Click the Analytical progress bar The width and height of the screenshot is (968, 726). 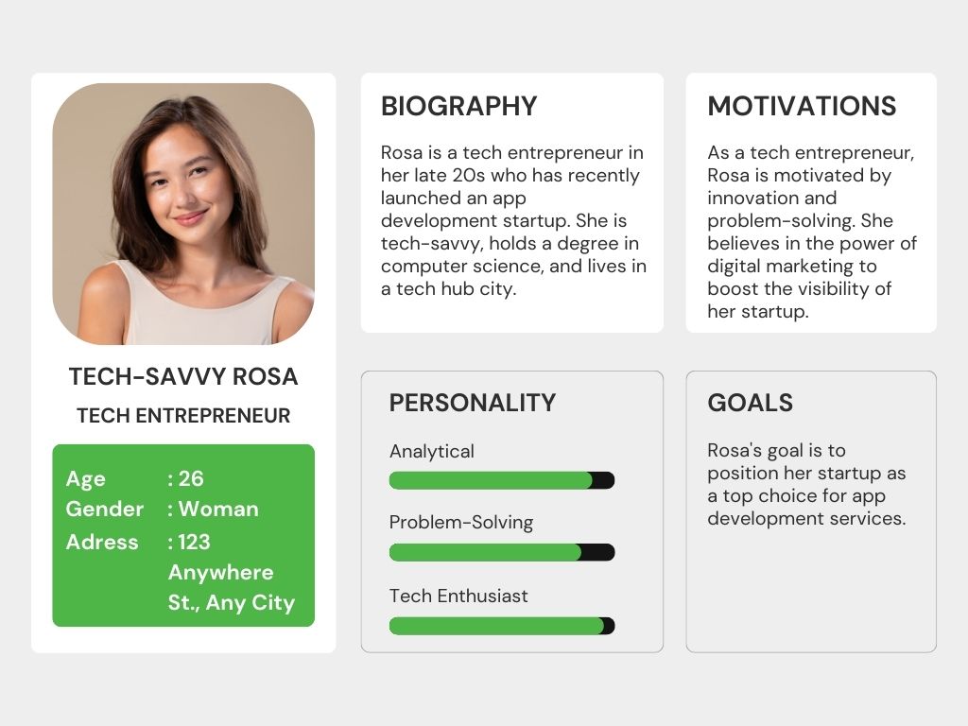(502, 480)
